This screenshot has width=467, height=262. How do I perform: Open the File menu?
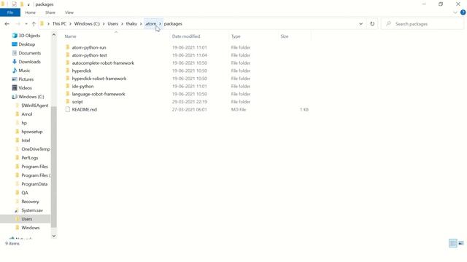coord(10,12)
